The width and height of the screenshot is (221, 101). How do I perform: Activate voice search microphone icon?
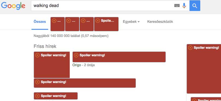coord(184,6)
